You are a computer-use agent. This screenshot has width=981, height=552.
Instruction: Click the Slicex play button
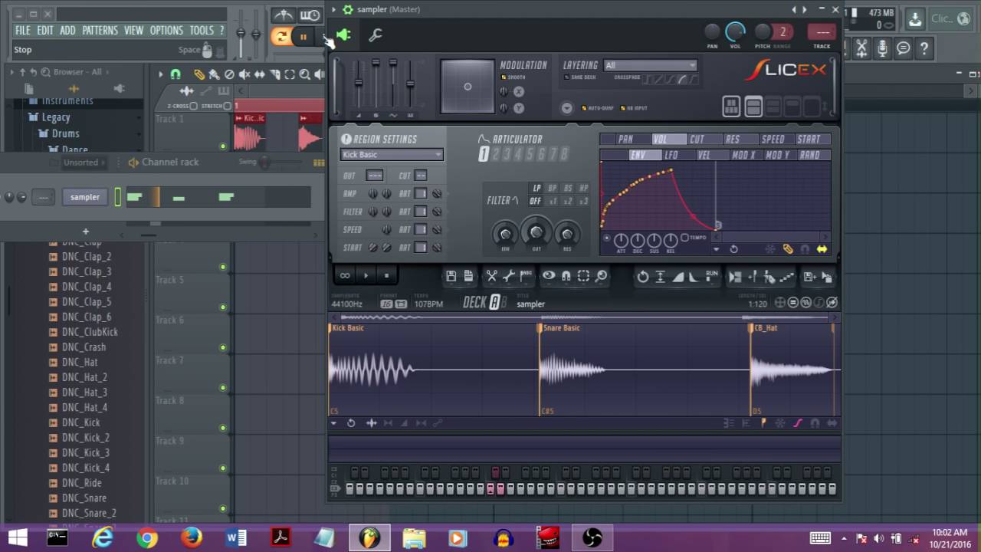(366, 276)
